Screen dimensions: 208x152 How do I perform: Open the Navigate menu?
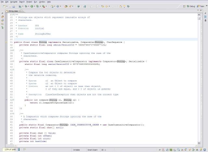click(x=13, y=2)
